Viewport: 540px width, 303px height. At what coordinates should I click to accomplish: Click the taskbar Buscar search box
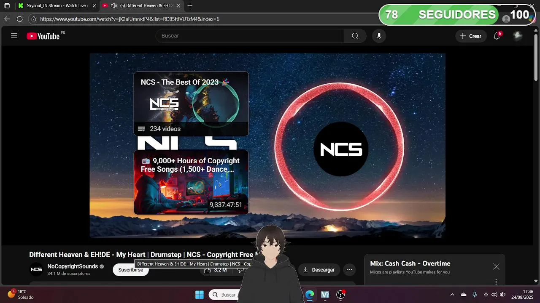[x=224, y=295]
